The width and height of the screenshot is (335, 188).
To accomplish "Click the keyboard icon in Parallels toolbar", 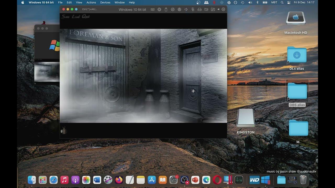I will pos(153,9).
